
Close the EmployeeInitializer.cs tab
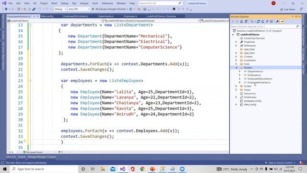click(38, 16)
